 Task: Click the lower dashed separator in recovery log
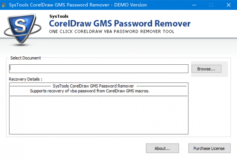point(98,96)
